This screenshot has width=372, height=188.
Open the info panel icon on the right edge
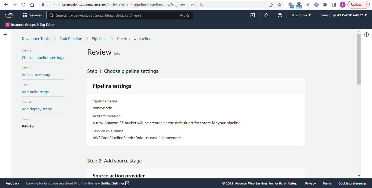tap(366, 35)
